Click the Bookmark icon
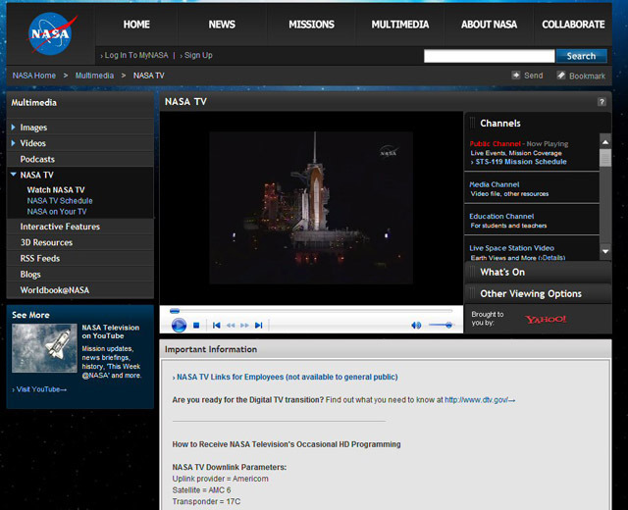 coord(561,76)
